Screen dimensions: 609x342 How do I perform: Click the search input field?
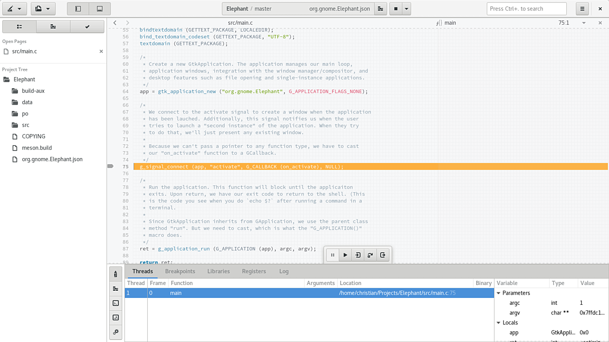(x=526, y=8)
